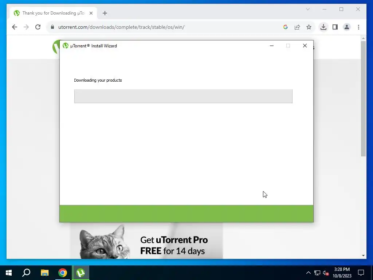Click the download progress bar
Screen dimensions: 373x280
point(183,96)
